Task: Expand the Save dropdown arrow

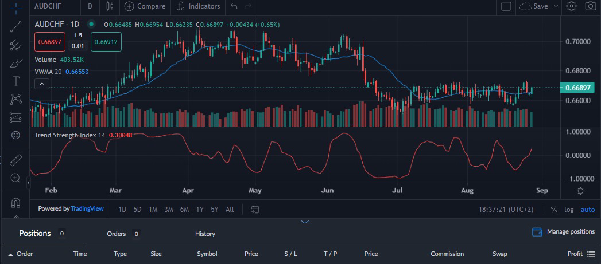Action: click(x=556, y=6)
